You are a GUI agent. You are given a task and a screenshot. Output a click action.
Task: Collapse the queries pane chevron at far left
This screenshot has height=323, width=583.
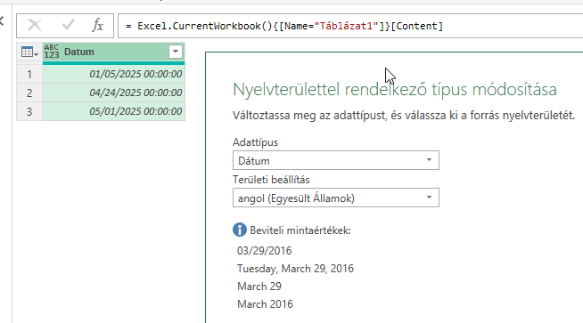(x=2, y=21)
